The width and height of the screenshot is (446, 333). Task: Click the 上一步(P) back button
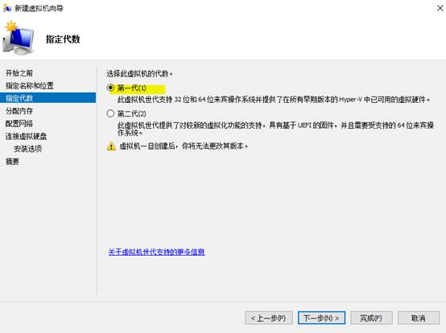coord(269,318)
